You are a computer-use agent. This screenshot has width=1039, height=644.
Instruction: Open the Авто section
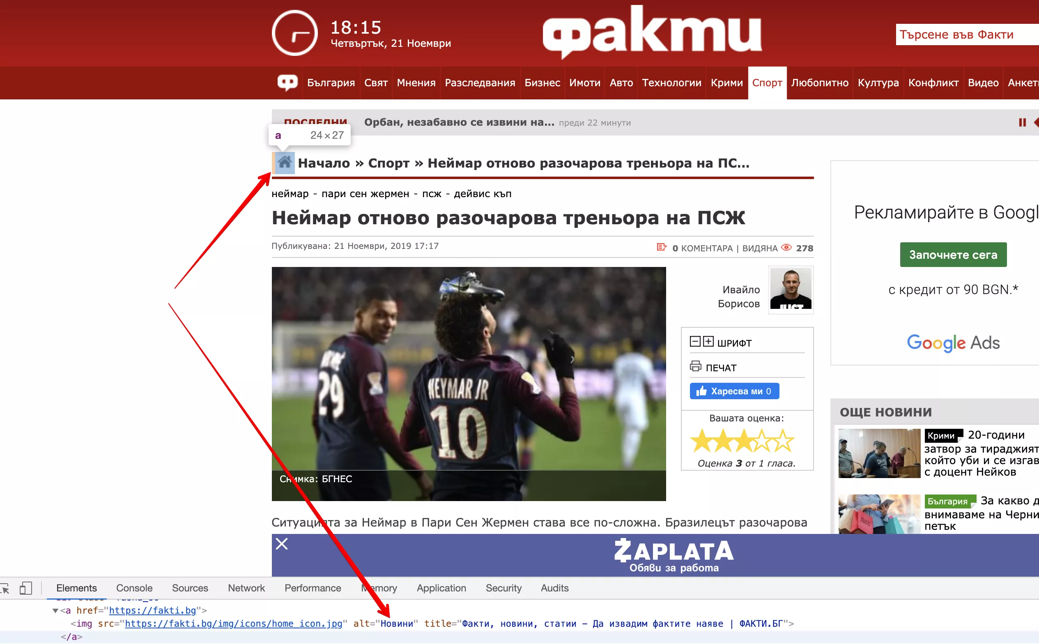(x=621, y=83)
